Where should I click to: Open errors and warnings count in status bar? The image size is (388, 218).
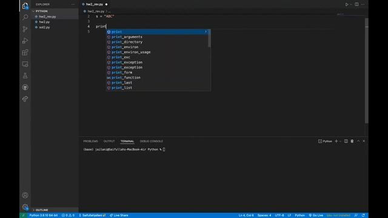pyautogui.click(x=68, y=216)
